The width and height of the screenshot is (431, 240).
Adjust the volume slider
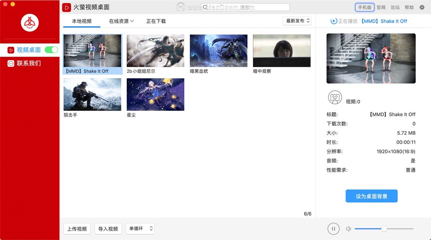[384, 229]
